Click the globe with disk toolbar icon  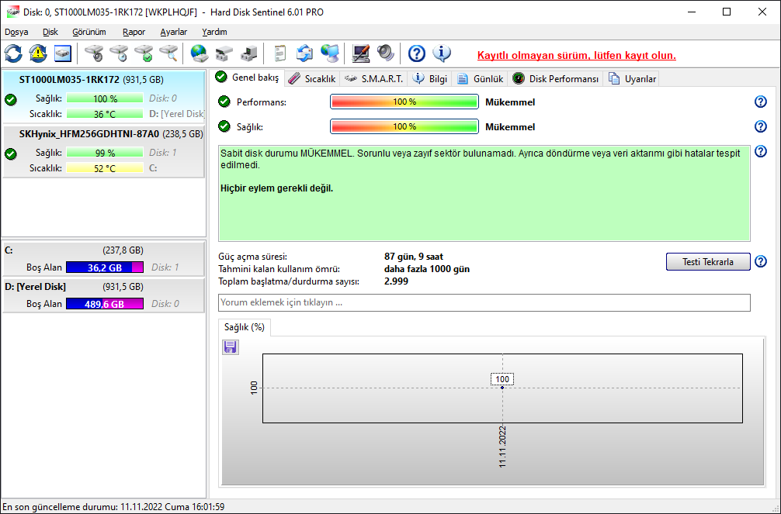pos(200,53)
